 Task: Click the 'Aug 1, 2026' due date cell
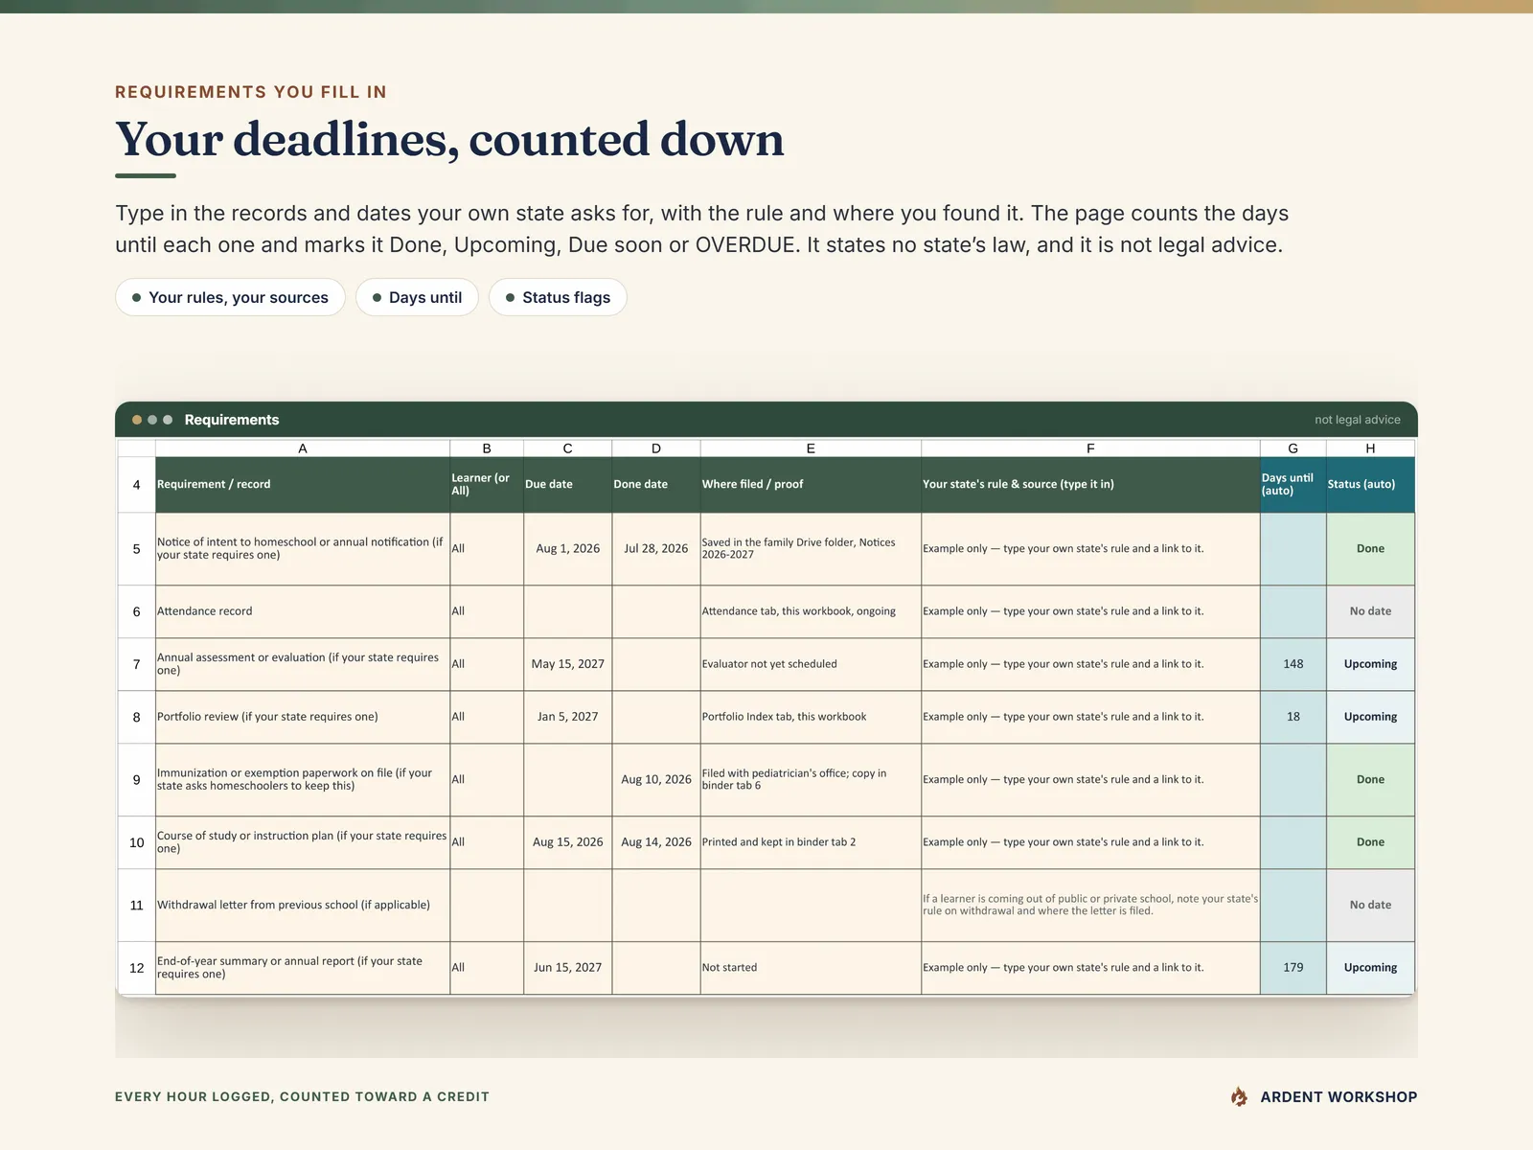click(567, 549)
